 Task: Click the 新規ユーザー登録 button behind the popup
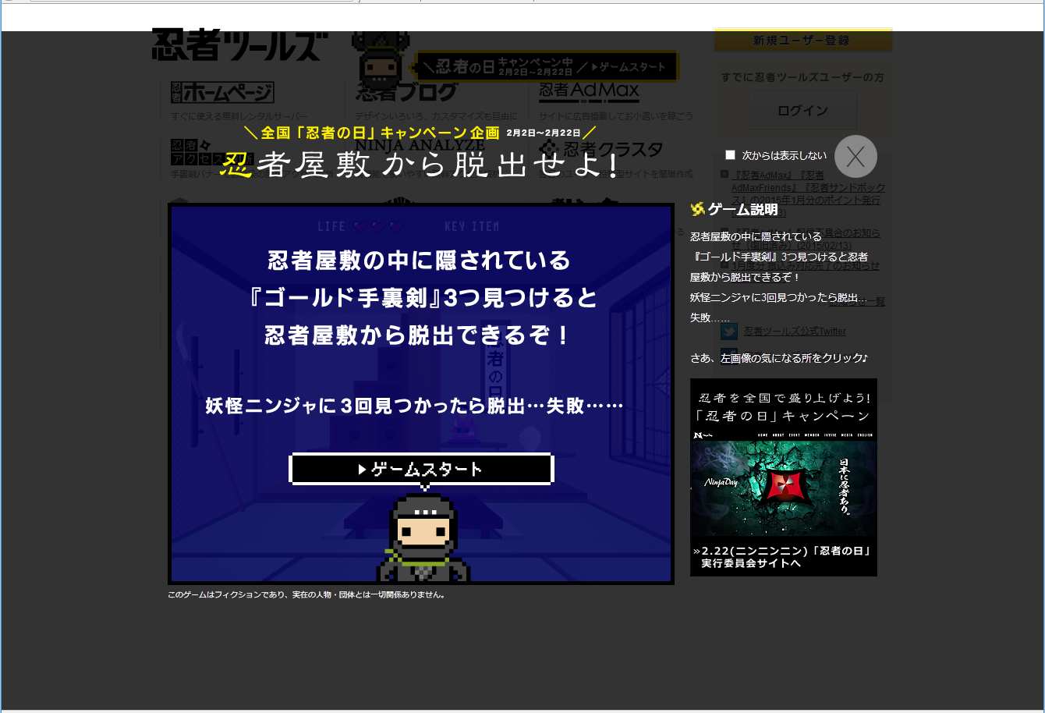802,41
